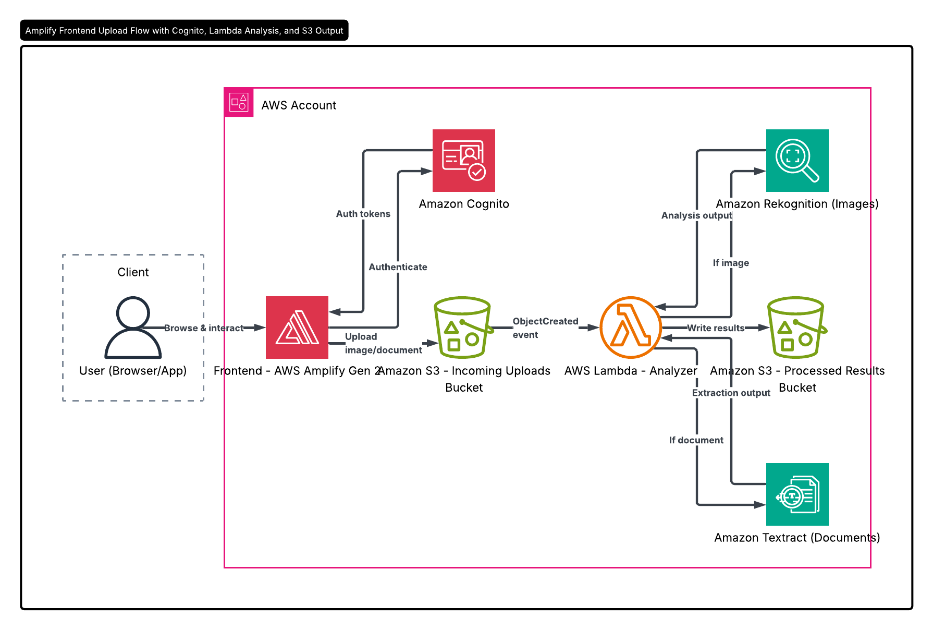Select the 'Extraction output' edge label
This screenshot has width=933, height=630.
coord(731,393)
